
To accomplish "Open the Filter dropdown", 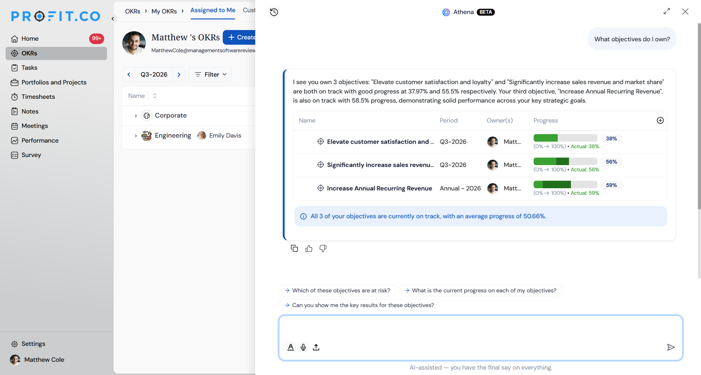I will click(x=210, y=75).
